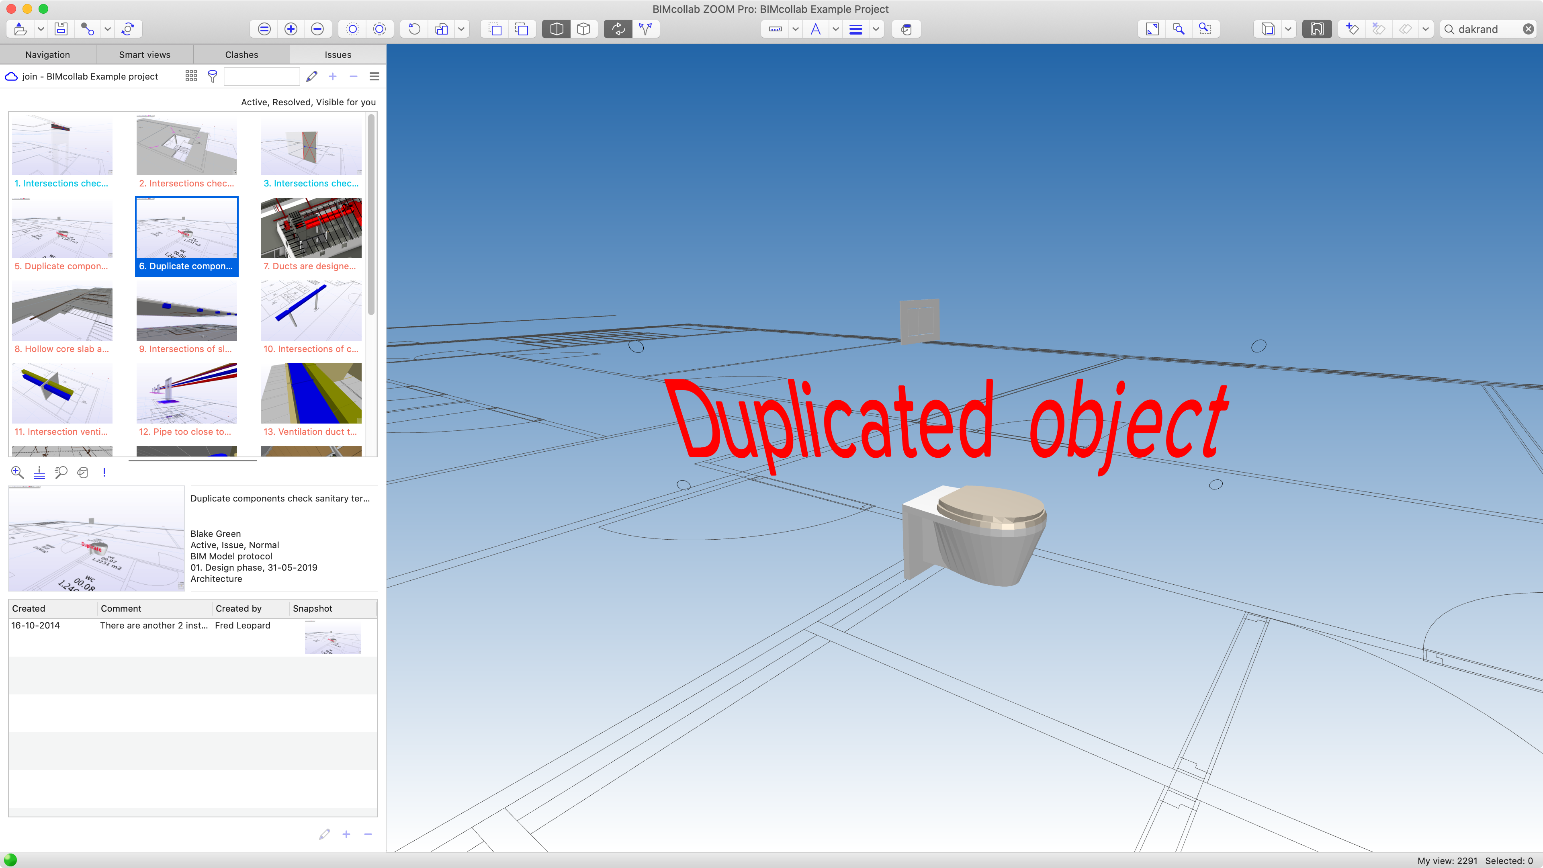1543x868 pixels.
Task: Expand the line thickness dropdown arrow
Action: click(x=876, y=29)
